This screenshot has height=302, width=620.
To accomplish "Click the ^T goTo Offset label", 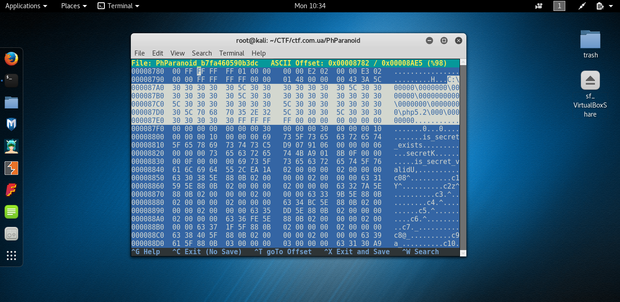I will 283,252.
